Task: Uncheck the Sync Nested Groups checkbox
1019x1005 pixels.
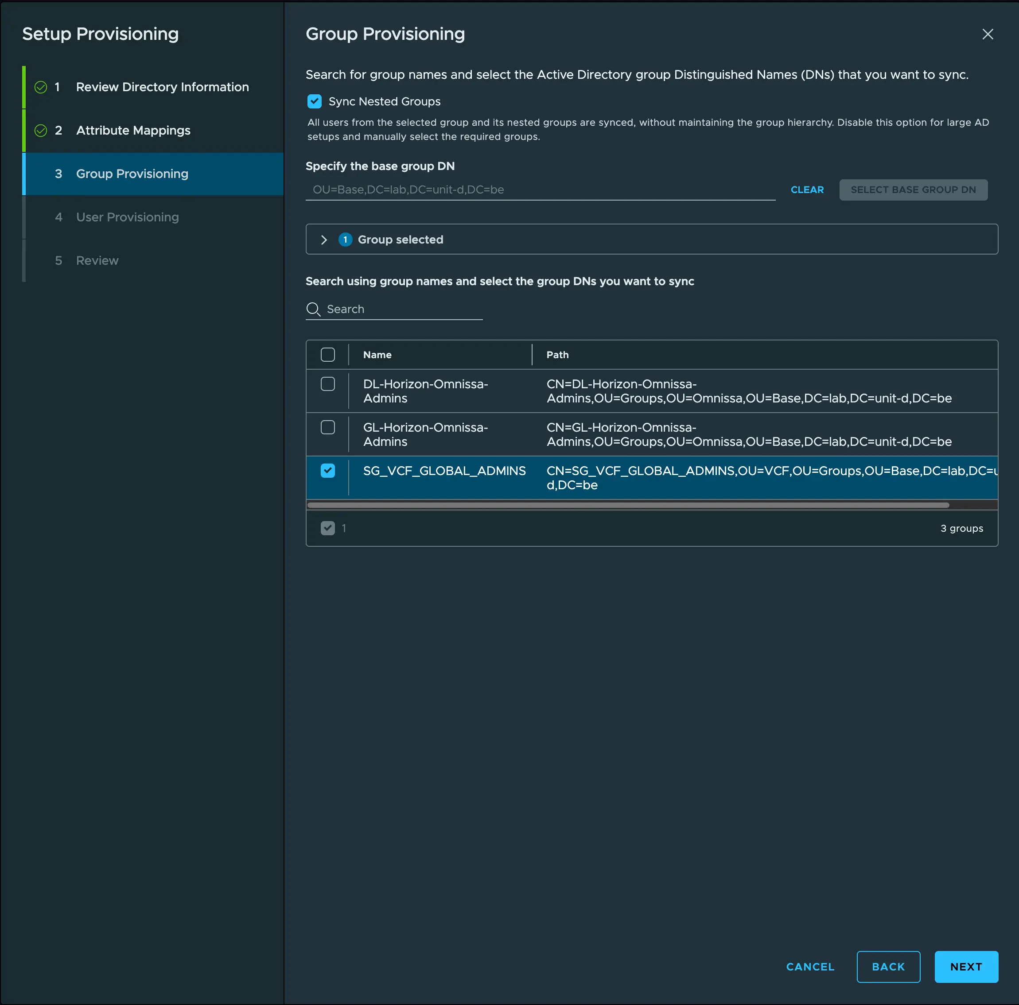Action: click(315, 101)
